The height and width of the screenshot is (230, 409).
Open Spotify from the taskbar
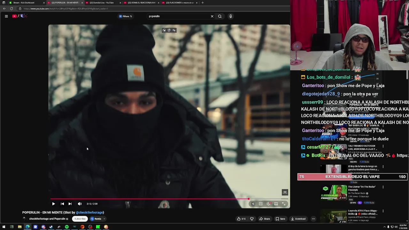(x=66, y=227)
